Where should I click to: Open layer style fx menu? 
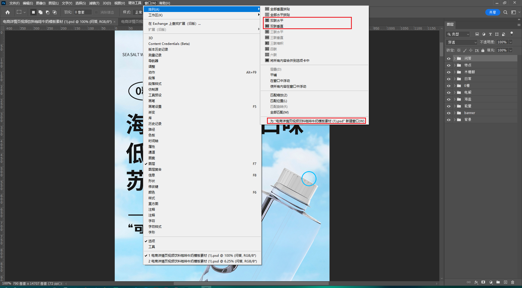click(476, 282)
